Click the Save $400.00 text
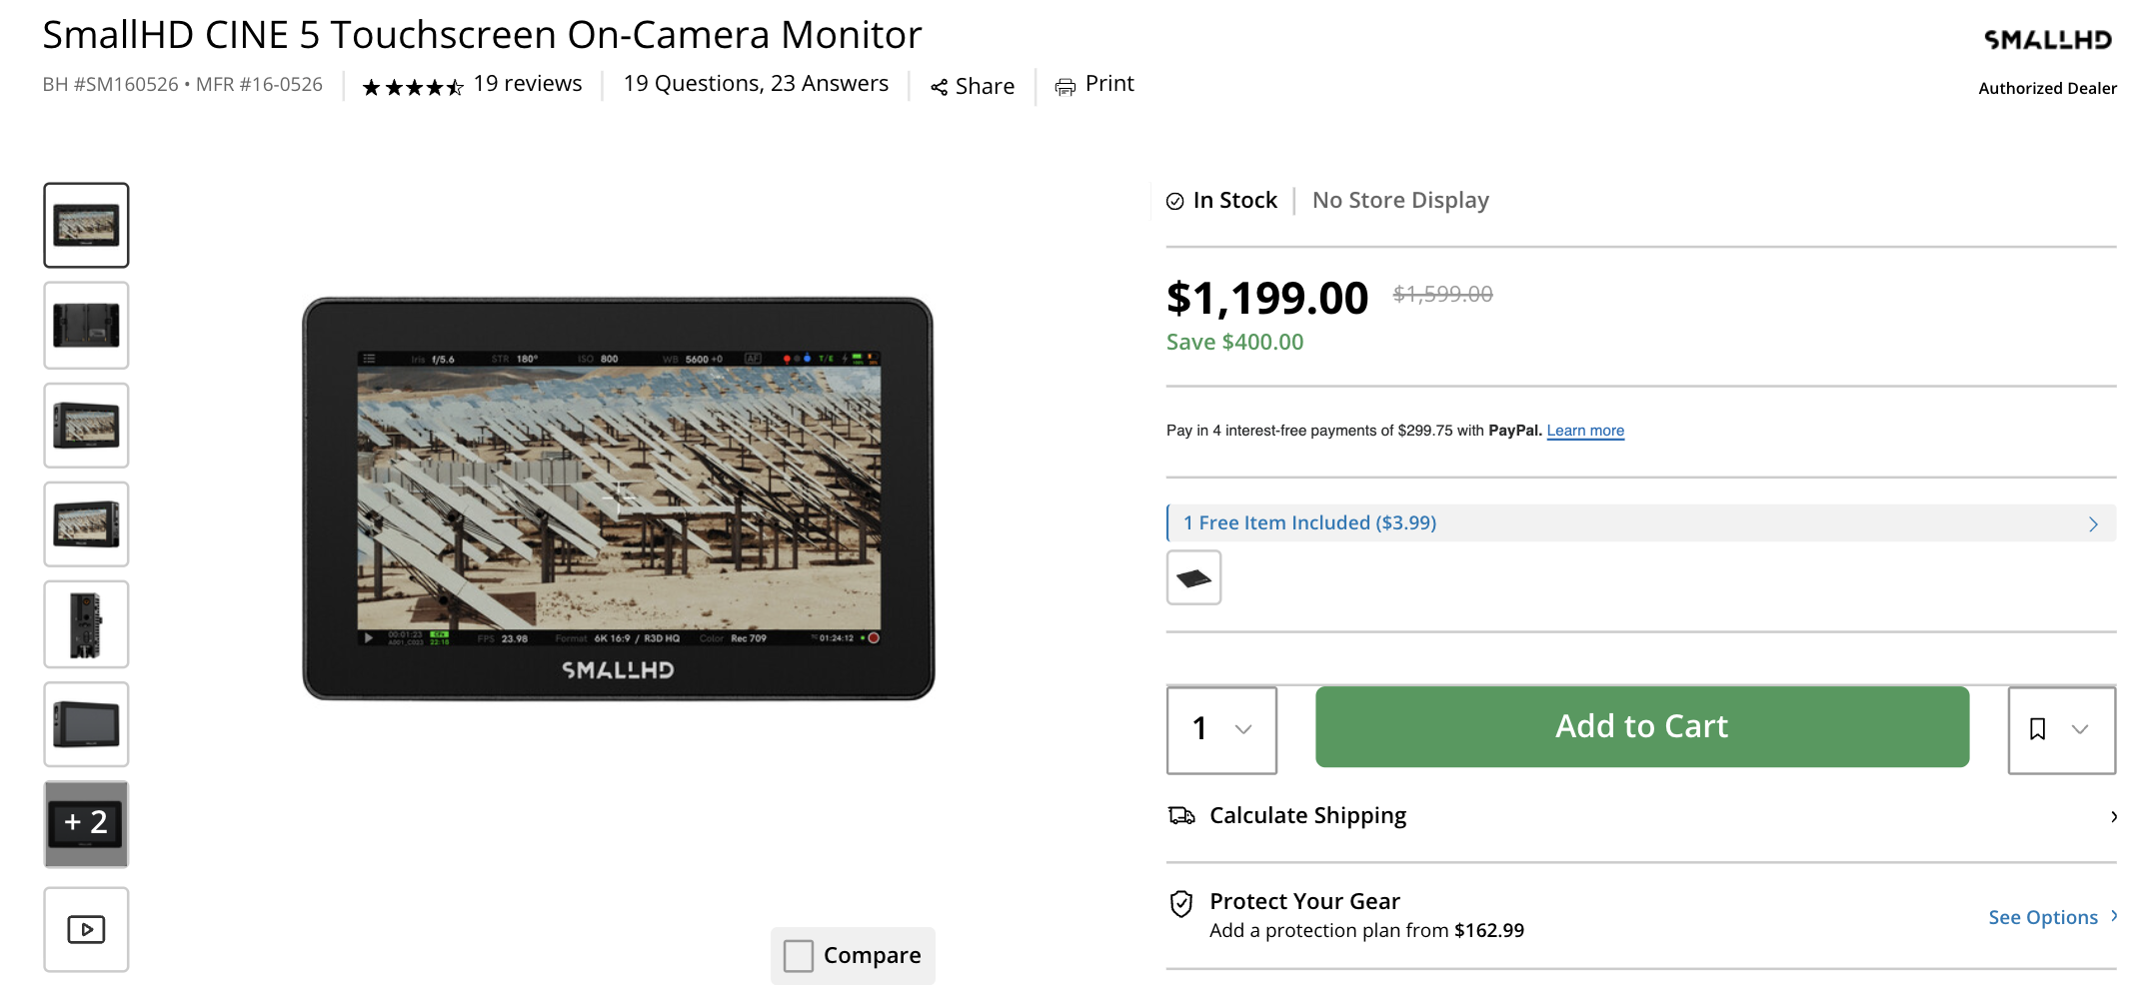The image size is (2155, 985). coord(1234,343)
